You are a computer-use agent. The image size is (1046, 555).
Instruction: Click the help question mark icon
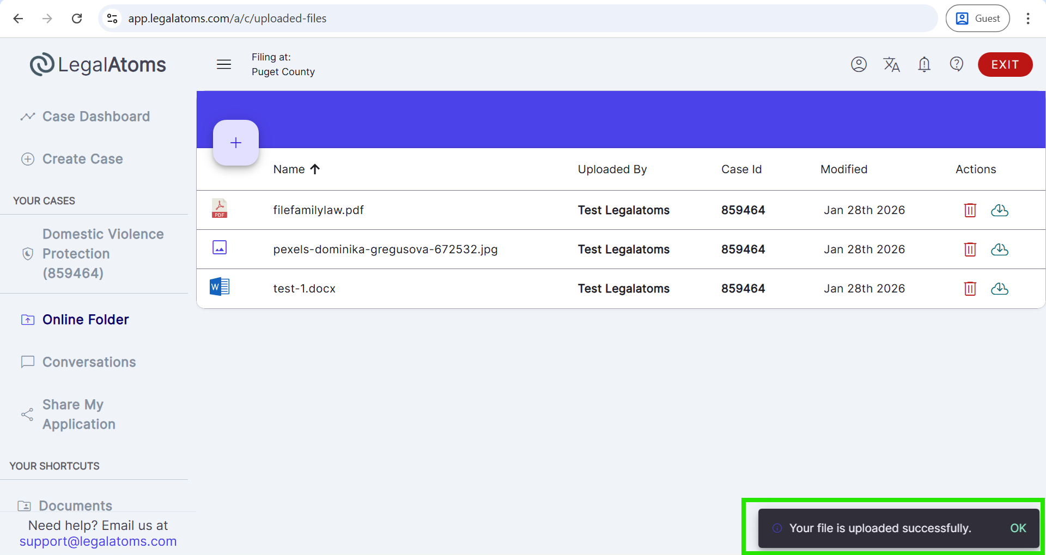pyautogui.click(x=956, y=64)
